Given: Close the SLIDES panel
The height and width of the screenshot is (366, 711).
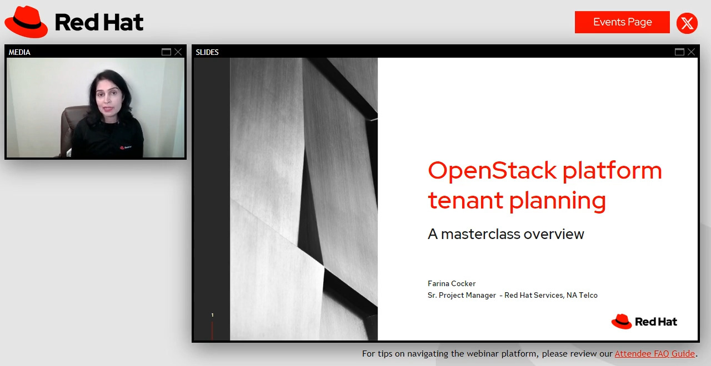Looking at the screenshot, I should point(691,52).
